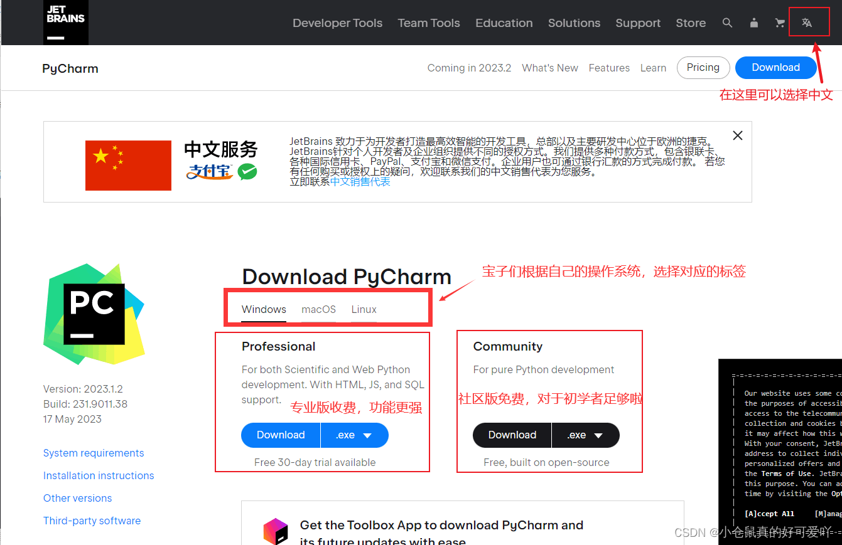Open Team Tools menu
The image size is (842, 545).
pos(429,23)
